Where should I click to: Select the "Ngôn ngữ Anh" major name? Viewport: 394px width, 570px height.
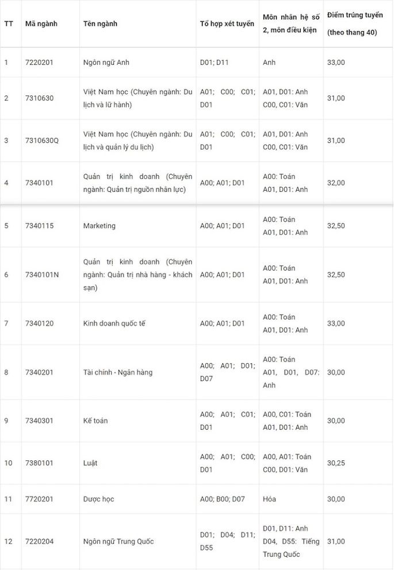106,62
